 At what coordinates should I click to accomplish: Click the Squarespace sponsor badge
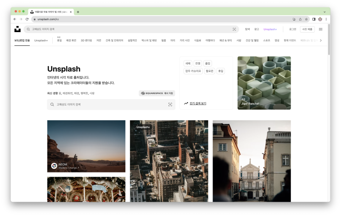157,93
